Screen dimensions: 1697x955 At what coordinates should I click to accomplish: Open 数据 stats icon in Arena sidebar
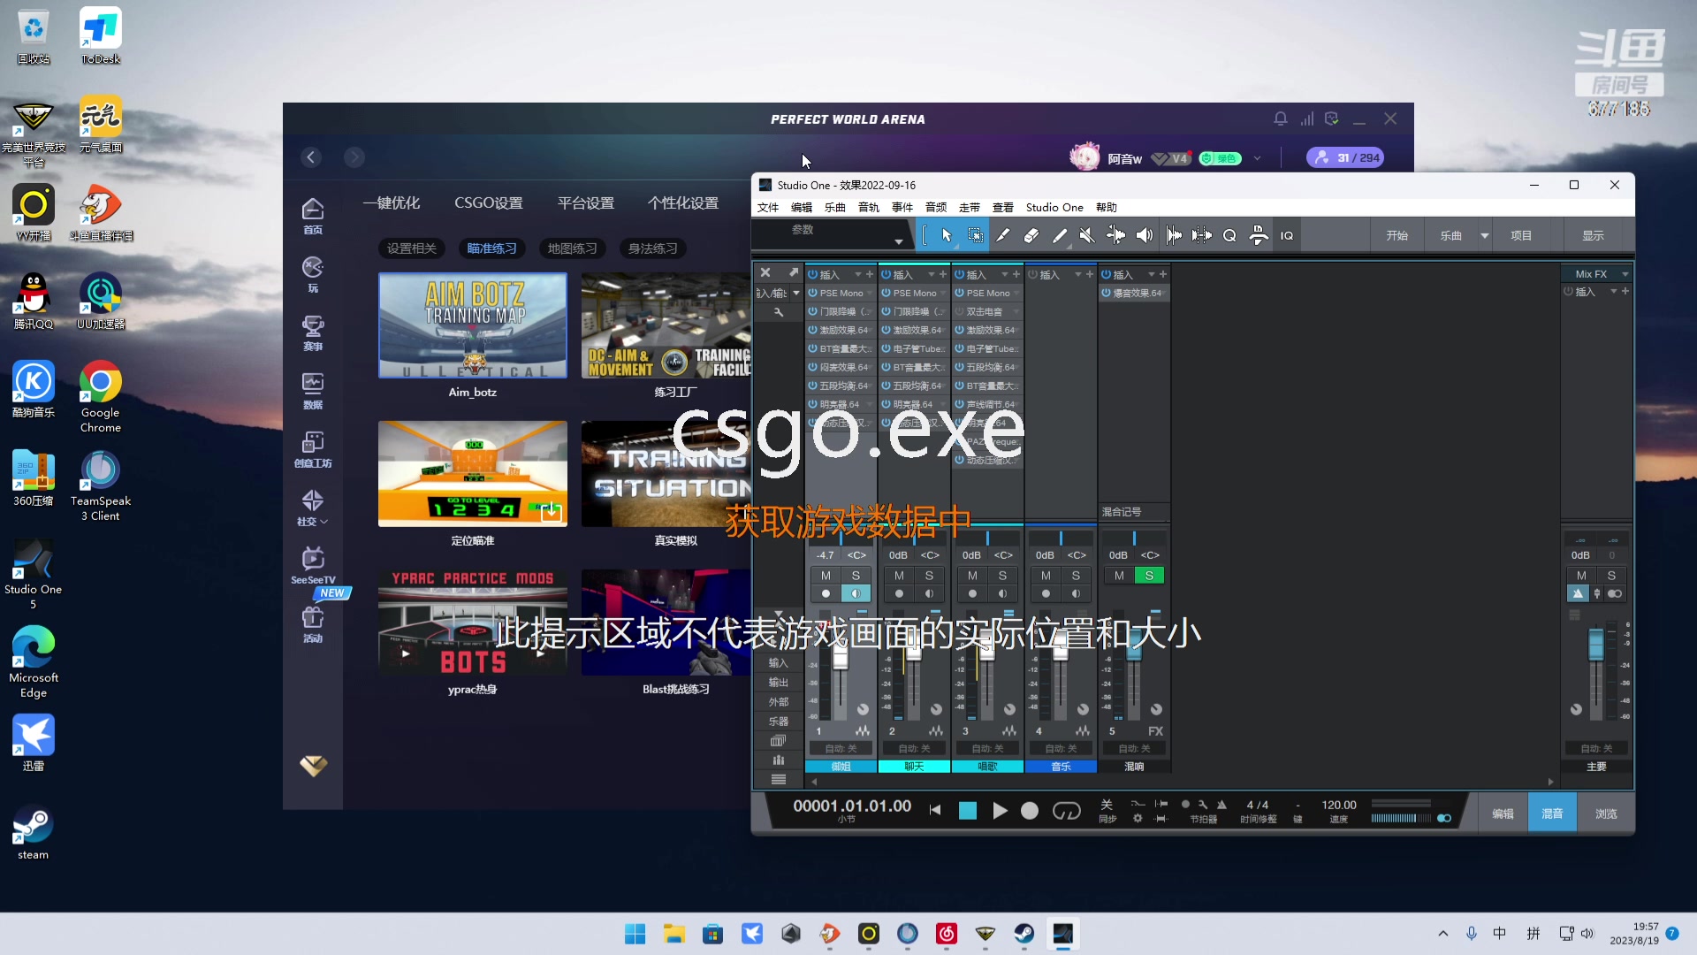click(x=312, y=392)
